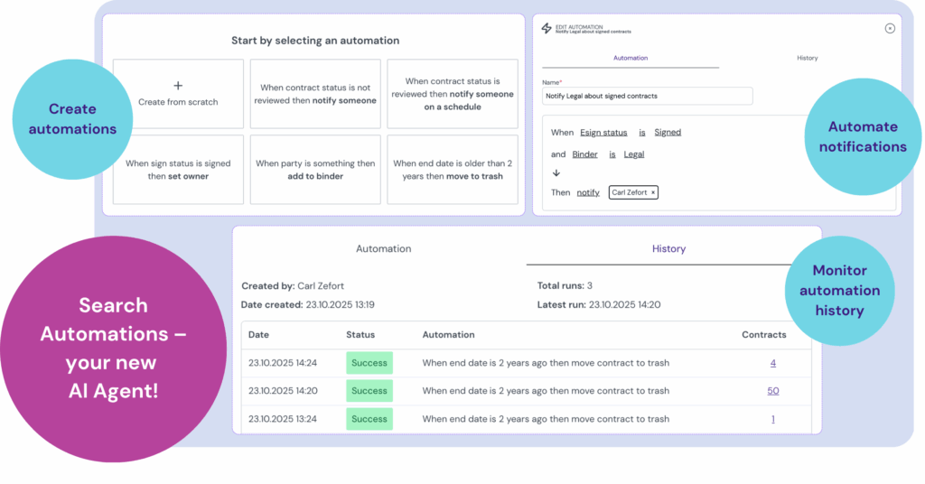Screen dimensions: 925x484
Task: Click the Date column header
Action: coord(258,335)
